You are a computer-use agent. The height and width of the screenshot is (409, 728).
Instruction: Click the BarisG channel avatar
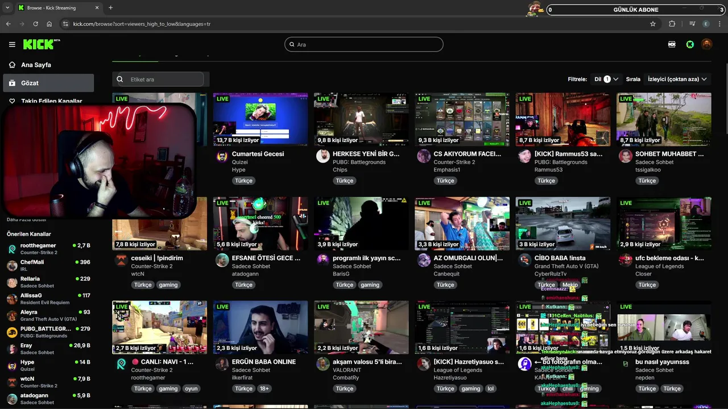323,261
